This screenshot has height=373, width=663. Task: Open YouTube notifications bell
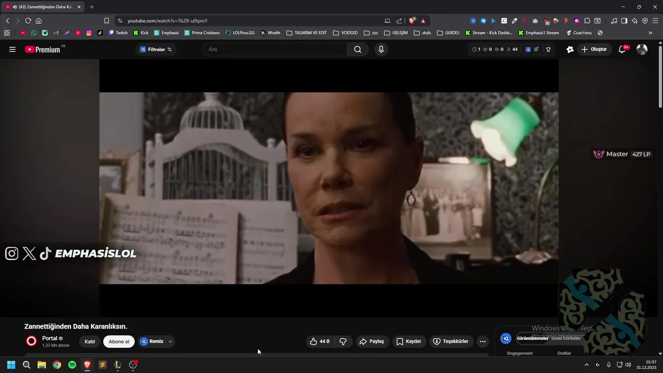[x=623, y=49]
